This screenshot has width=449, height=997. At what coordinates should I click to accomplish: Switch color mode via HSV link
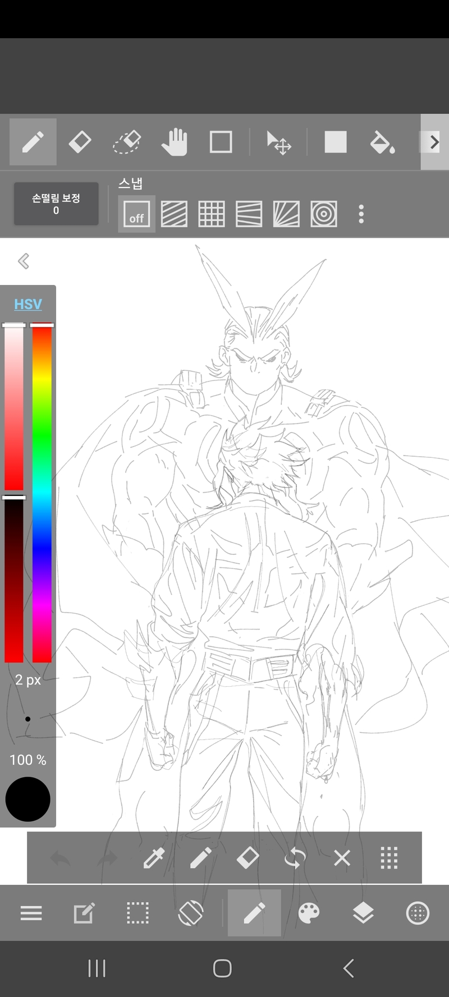click(28, 304)
